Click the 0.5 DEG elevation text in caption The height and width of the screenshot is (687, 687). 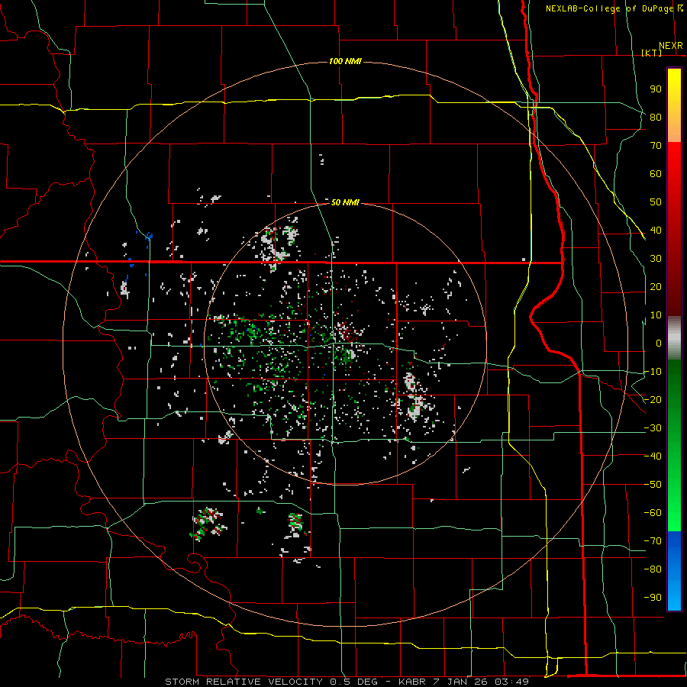coord(353,682)
